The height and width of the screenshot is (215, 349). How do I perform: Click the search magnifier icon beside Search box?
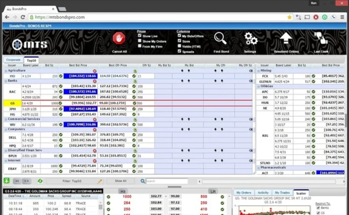pyautogui.click(x=143, y=181)
